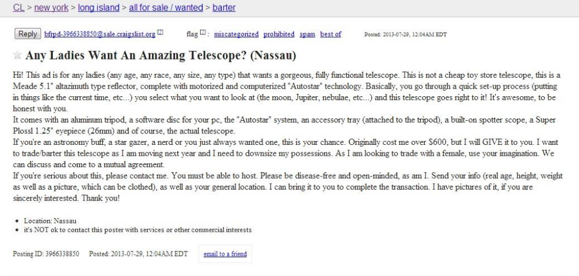Viewport: 579px width, 276px height.
Task: Click the flag label before miscategorized
Action: click(x=192, y=34)
